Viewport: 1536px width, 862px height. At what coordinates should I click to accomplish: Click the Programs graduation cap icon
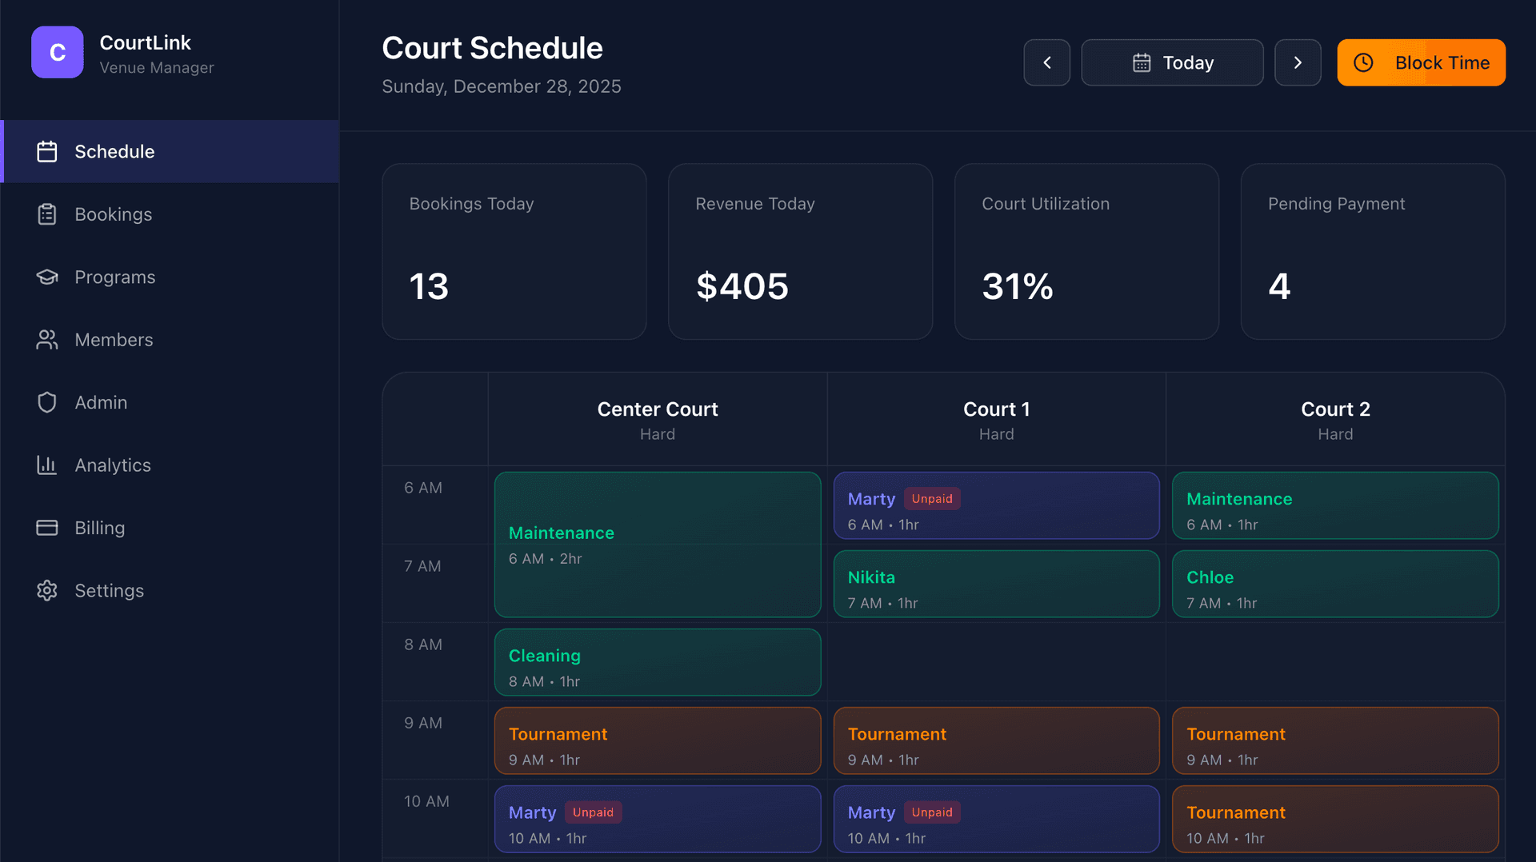pos(47,277)
